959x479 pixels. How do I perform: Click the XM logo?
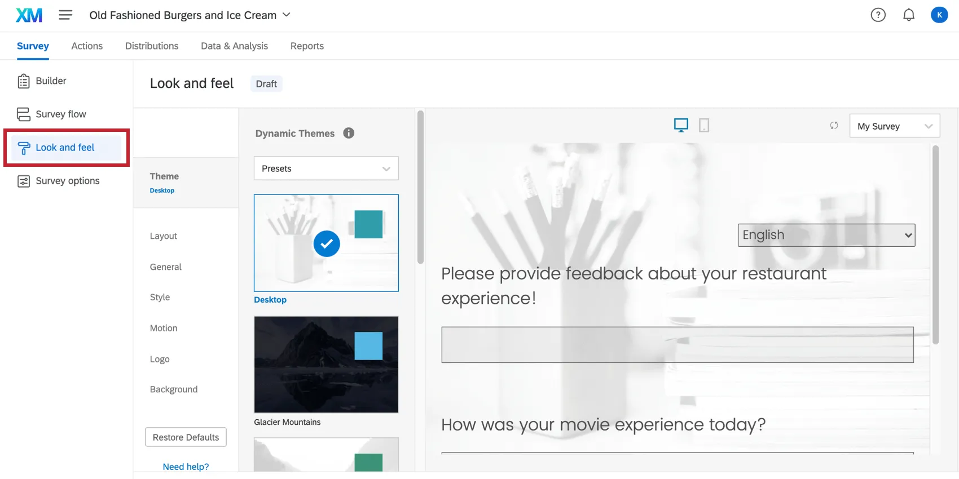[29, 15]
